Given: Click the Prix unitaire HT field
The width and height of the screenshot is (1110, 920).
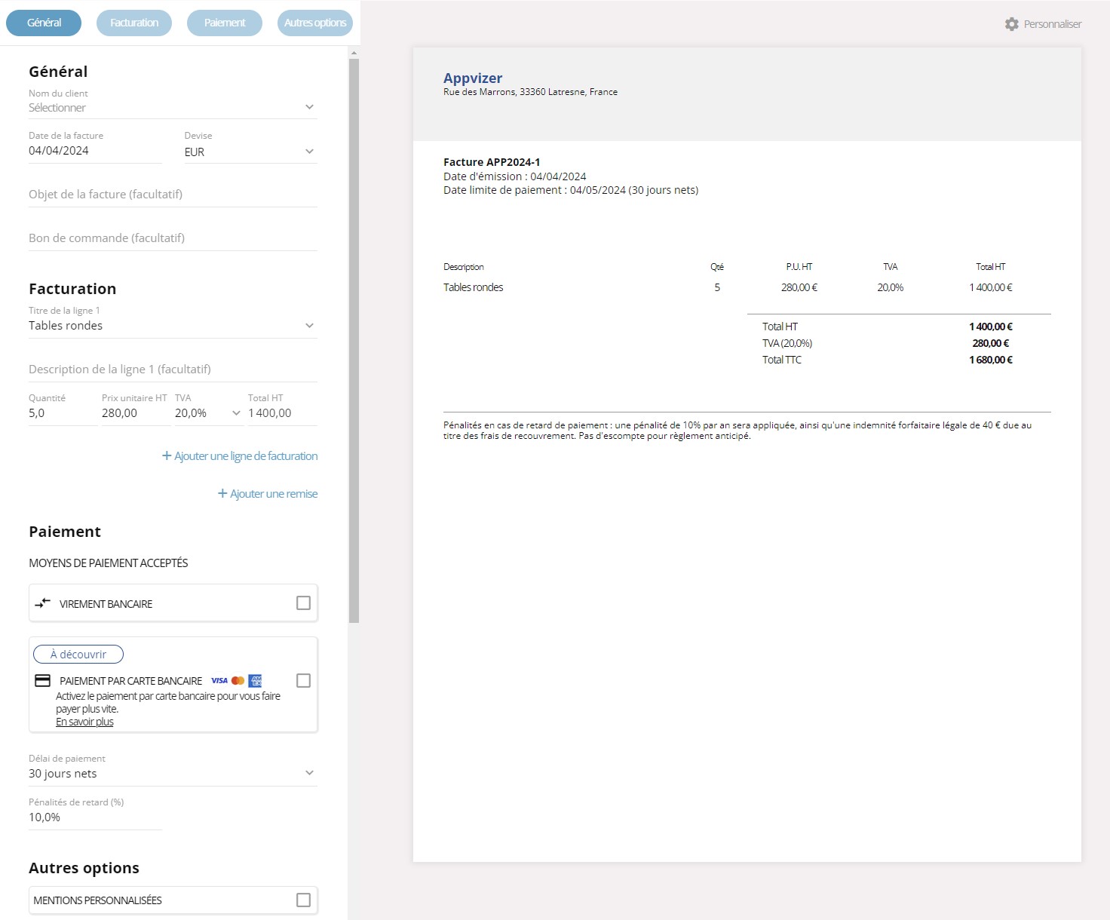Looking at the screenshot, I should click(136, 413).
